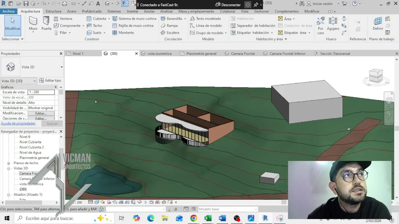Click FastCast settings gear icon
This screenshot has width=399, height=224.
tap(248, 5)
